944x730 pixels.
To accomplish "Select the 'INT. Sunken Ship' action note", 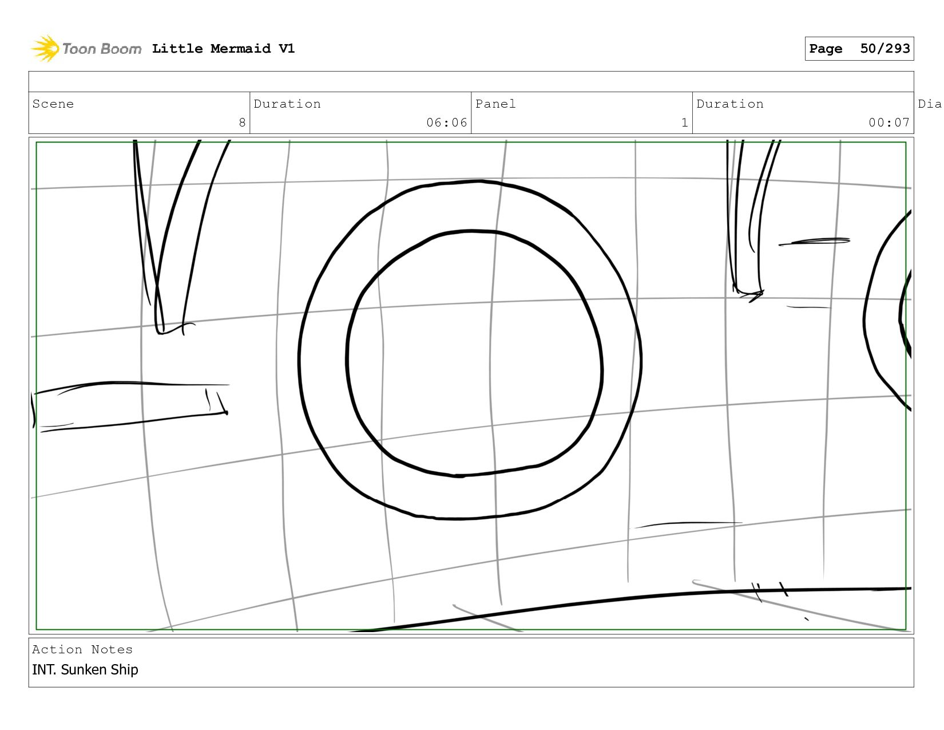I will pos(85,669).
